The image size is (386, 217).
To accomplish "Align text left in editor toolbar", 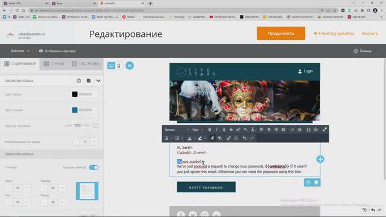I will pos(261,130).
